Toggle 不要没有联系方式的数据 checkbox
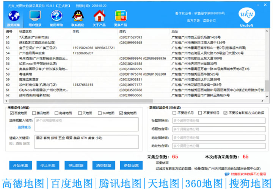This screenshot has height=189, width=273. click(225, 113)
